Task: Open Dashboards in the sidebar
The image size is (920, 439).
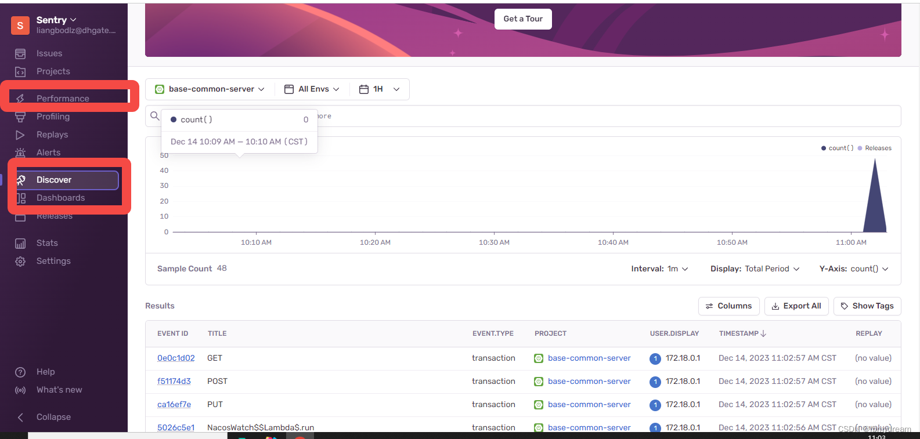Action: 60,198
